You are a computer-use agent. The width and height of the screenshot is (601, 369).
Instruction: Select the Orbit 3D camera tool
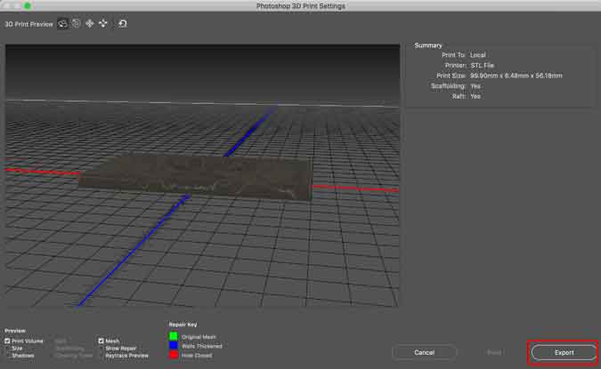point(63,23)
